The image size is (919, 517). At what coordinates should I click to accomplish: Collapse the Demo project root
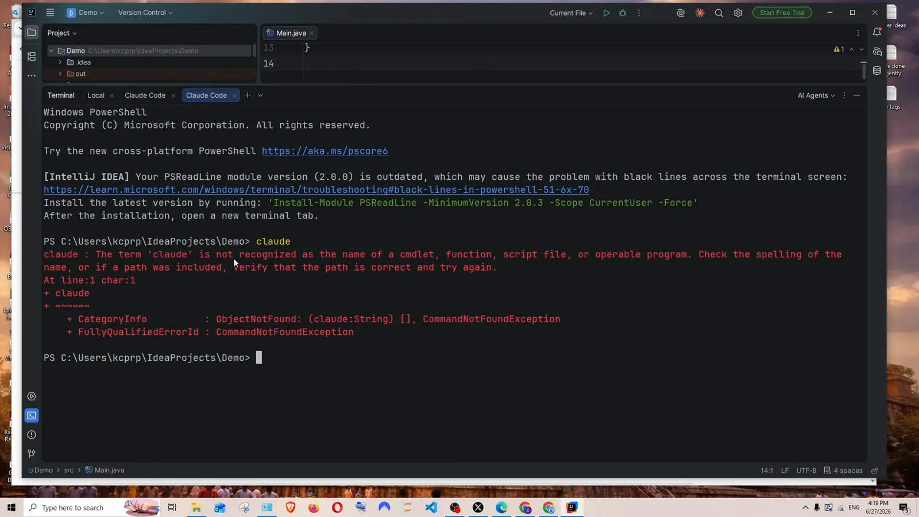tap(51, 51)
